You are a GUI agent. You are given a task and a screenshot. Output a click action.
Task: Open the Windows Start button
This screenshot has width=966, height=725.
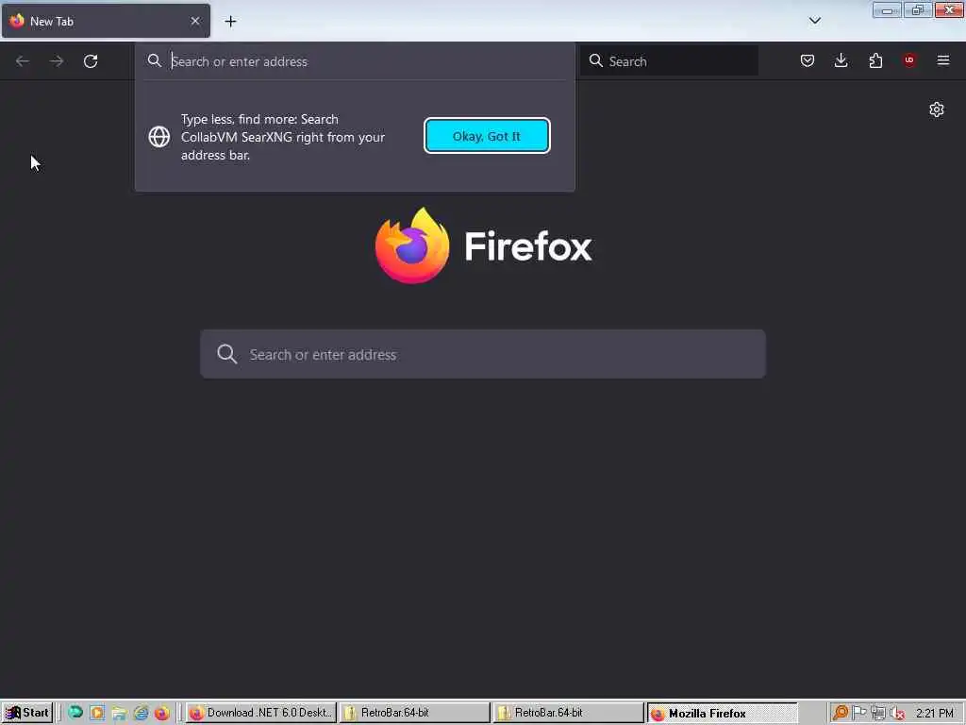tap(27, 714)
